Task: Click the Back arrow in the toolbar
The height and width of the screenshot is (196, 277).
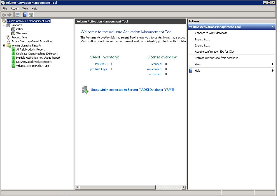Action: [x=4, y=15]
